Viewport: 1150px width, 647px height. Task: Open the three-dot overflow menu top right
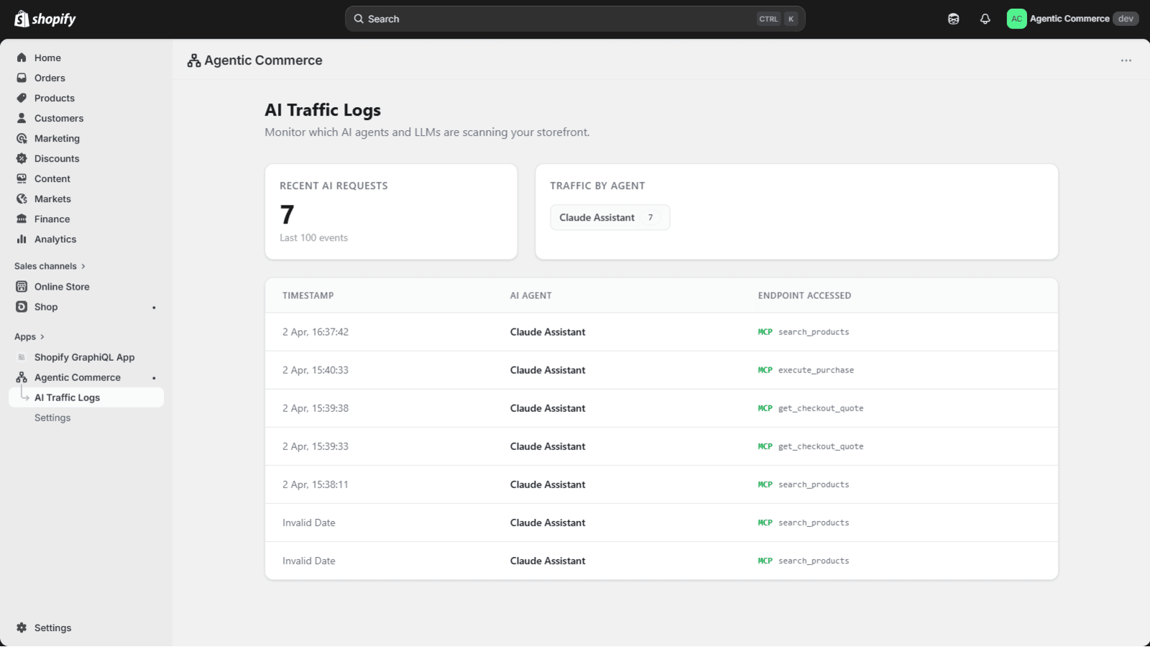(x=1125, y=60)
